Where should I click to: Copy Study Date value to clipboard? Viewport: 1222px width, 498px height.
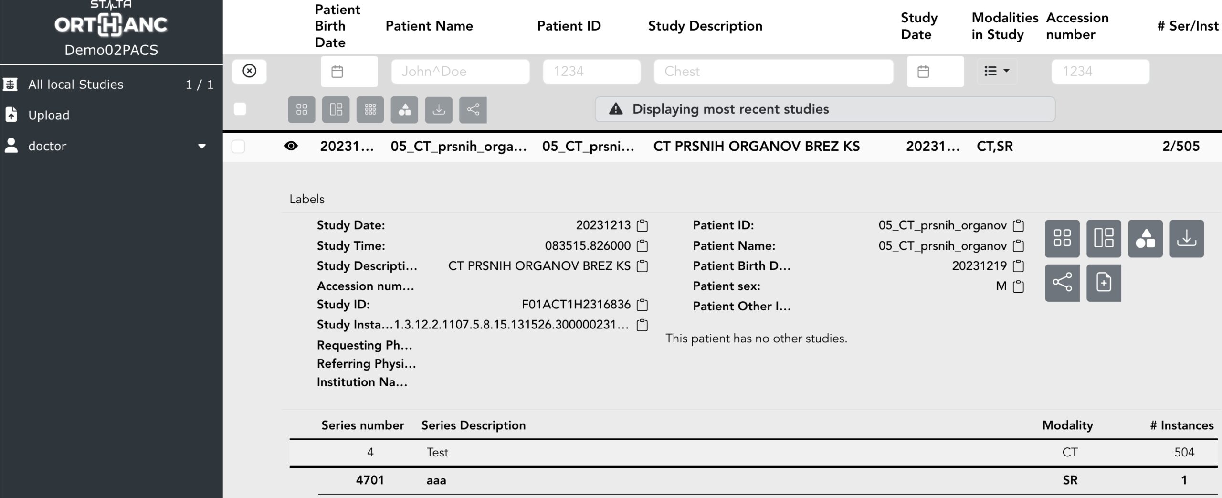tap(643, 225)
